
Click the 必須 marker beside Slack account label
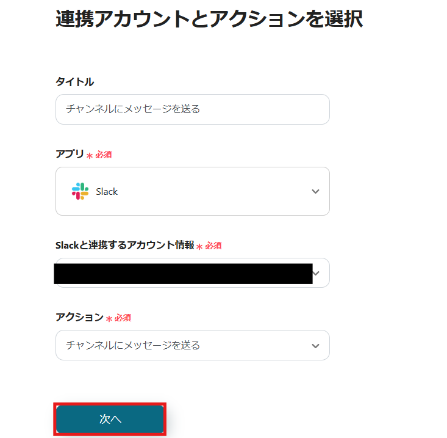click(x=213, y=246)
